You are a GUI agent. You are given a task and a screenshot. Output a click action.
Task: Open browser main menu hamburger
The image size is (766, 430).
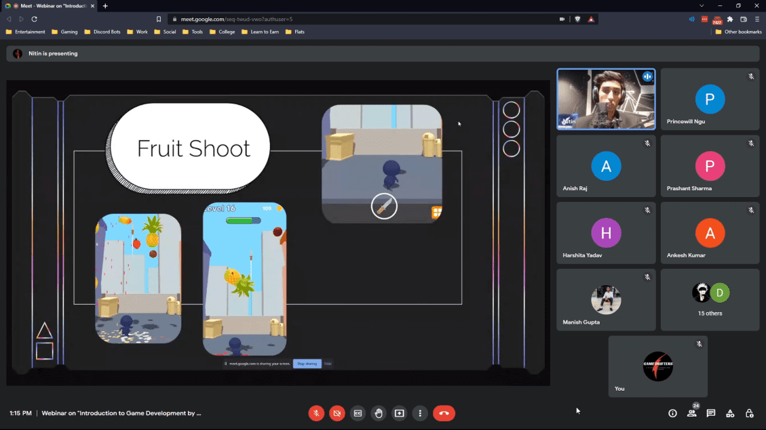pos(757,19)
